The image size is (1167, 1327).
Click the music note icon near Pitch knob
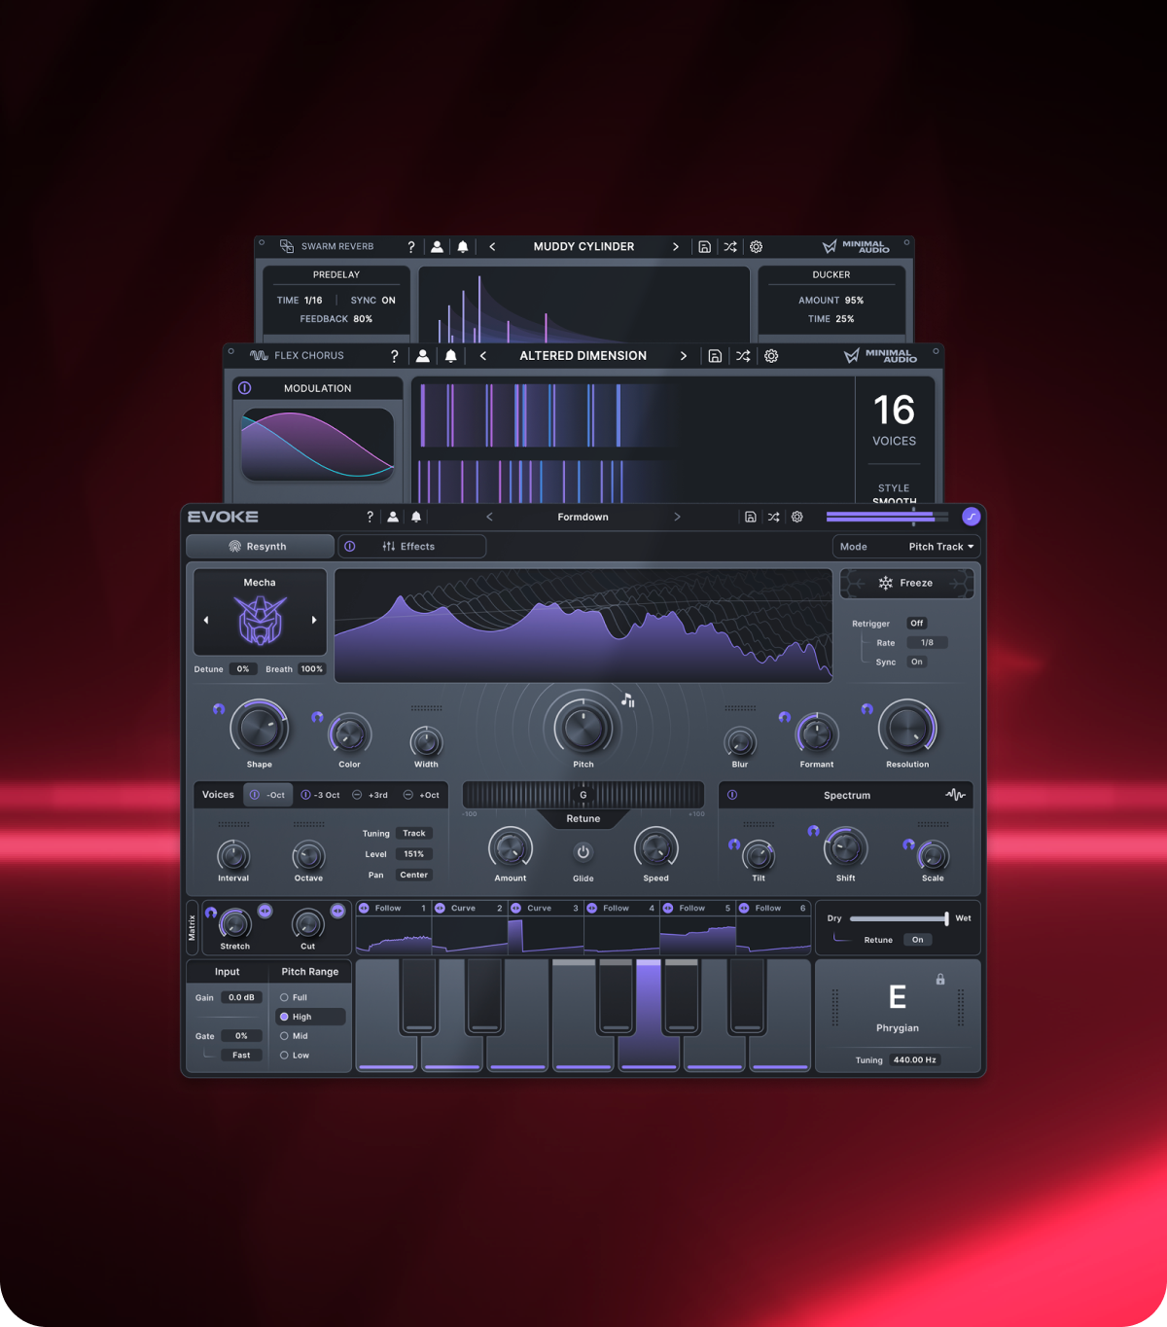(628, 699)
